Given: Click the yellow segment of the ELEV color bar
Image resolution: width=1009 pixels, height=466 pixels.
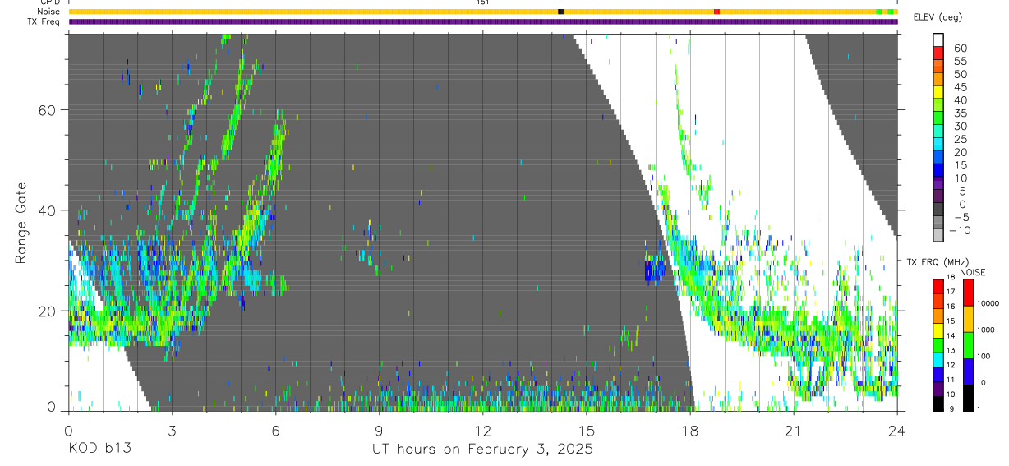Looking at the screenshot, I should [938, 91].
